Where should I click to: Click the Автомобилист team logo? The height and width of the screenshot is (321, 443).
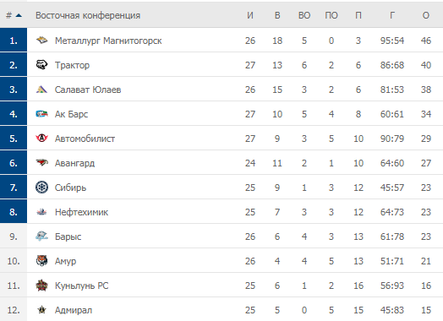click(41, 139)
